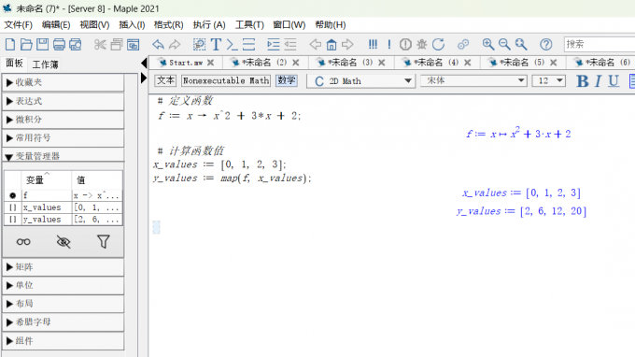Screen dimensions: 635x357
Task: Expand 常用符号 palette
Action: pos(63,137)
